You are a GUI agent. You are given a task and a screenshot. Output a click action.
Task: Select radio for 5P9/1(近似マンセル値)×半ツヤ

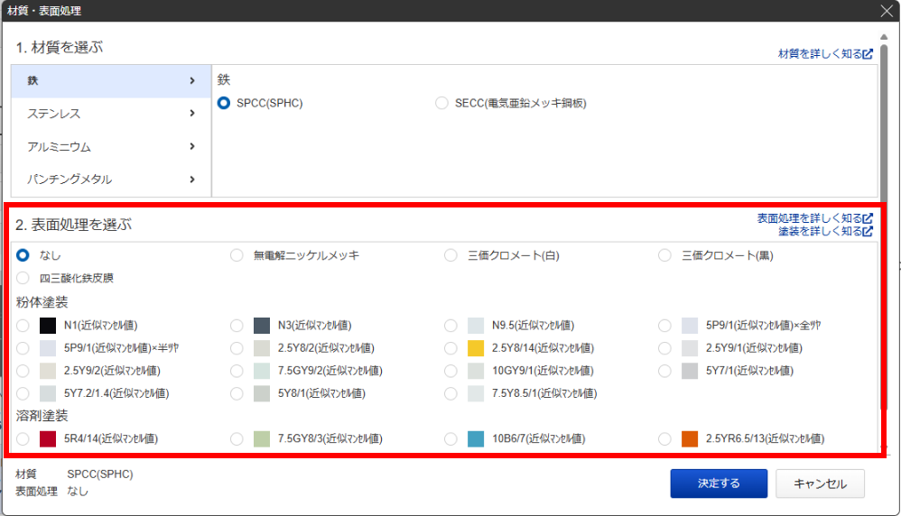coord(23,348)
